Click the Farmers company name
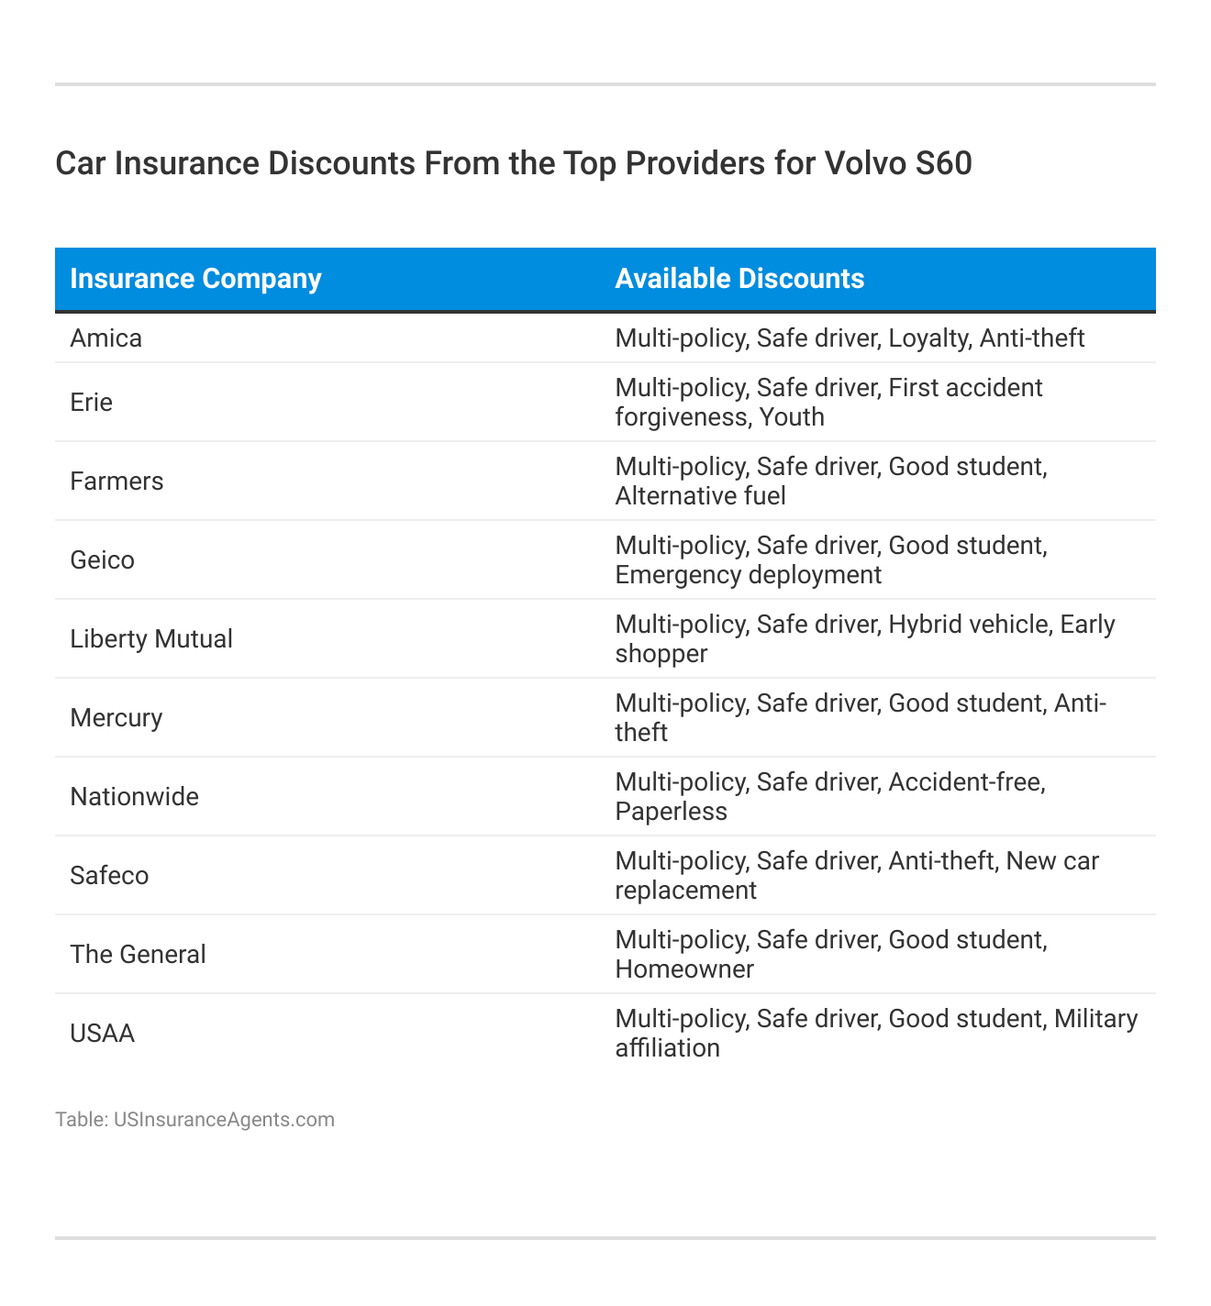 [x=117, y=481]
